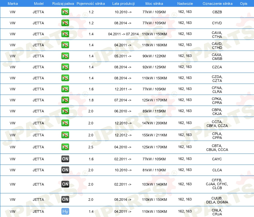Select the production date 12.2012 ->
254x217 pixels.
click(x=123, y=135)
